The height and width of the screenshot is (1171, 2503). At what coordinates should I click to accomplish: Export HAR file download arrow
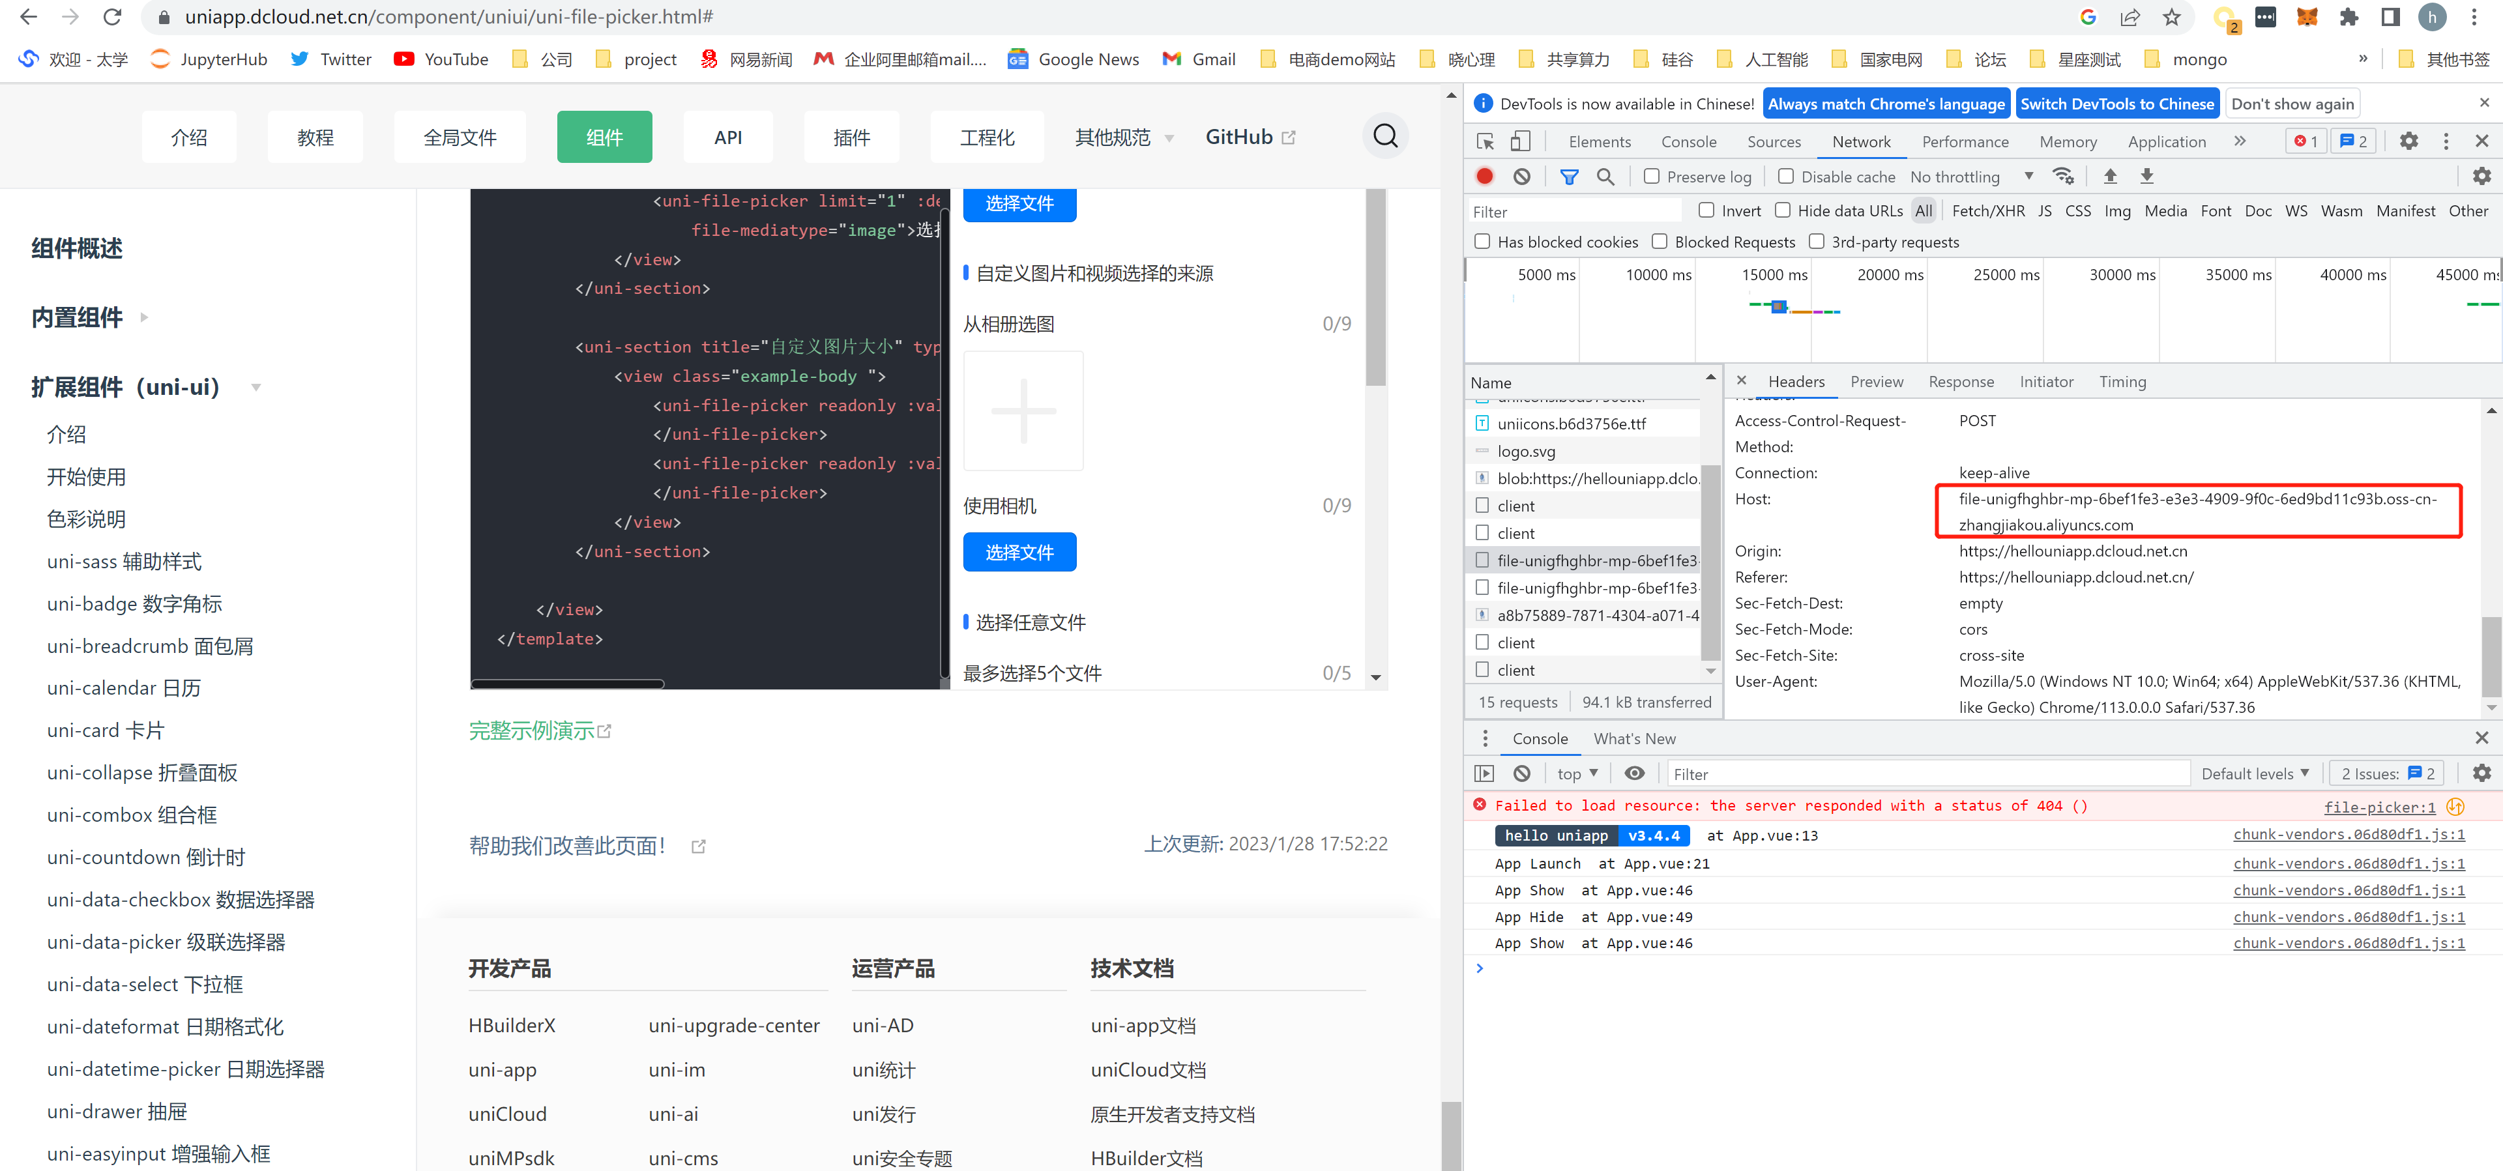(x=2146, y=176)
